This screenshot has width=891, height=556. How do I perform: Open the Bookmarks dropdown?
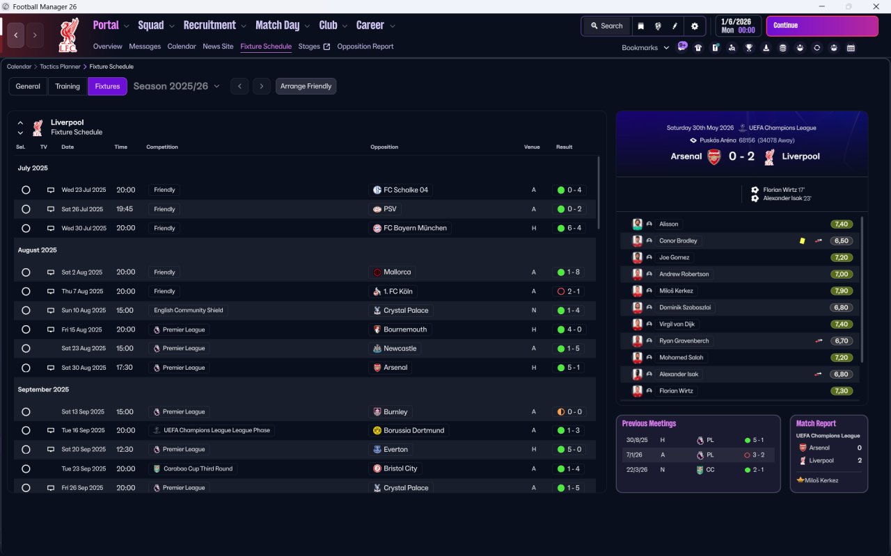coord(645,47)
